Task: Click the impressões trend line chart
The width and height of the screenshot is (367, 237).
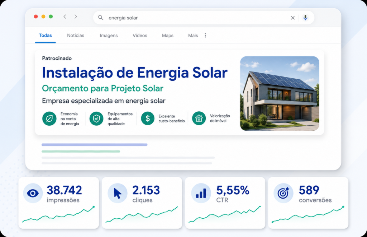Action: point(58,214)
